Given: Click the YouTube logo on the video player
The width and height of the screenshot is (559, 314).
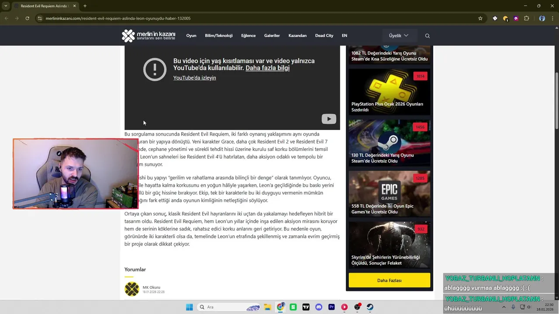Looking at the screenshot, I should tap(329, 119).
